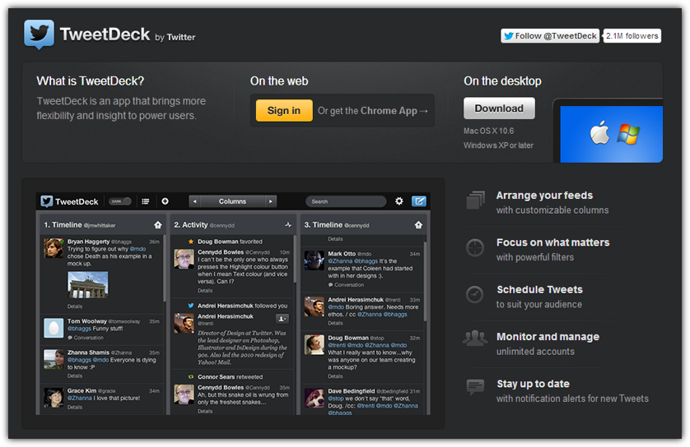This screenshot has height=447, width=690.
Task: Compose a new tweet
Action: tap(419, 201)
